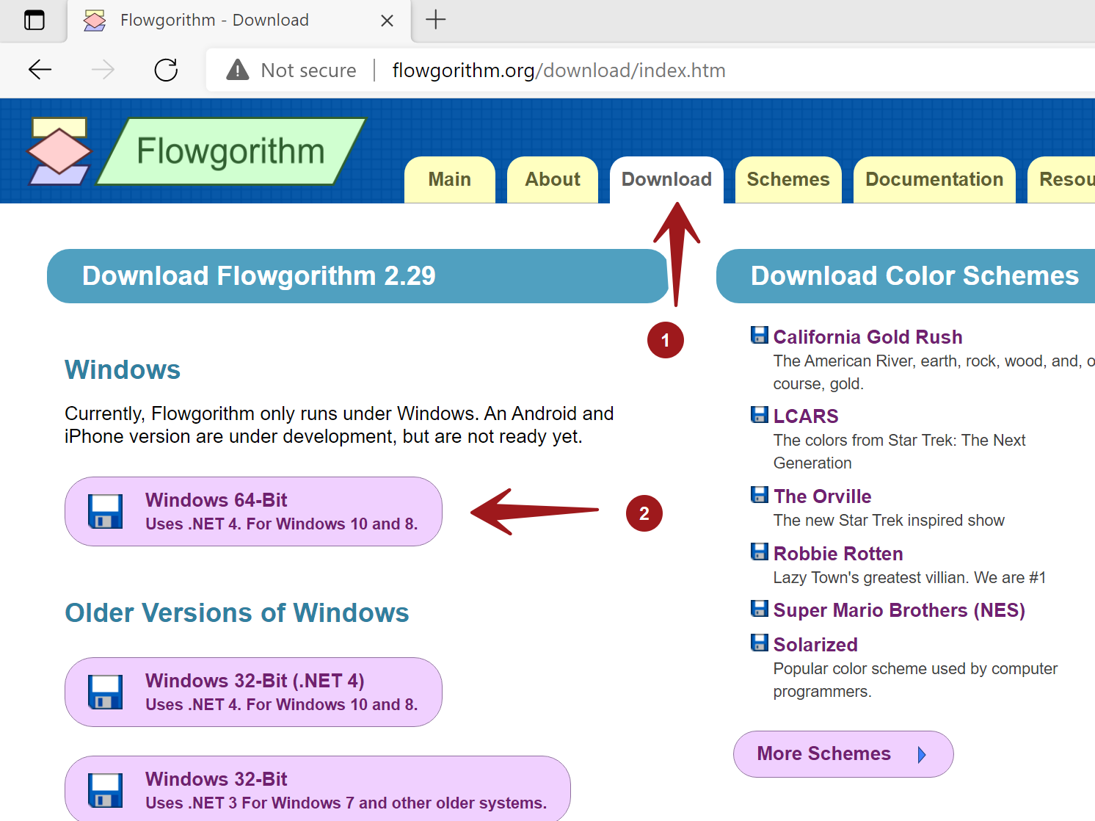The image size is (1095, 821).
Task: Open a new browser tab
Action: click(435, 20)
